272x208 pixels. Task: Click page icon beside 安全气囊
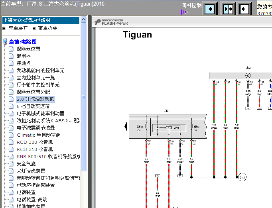(x=11, y=164)
